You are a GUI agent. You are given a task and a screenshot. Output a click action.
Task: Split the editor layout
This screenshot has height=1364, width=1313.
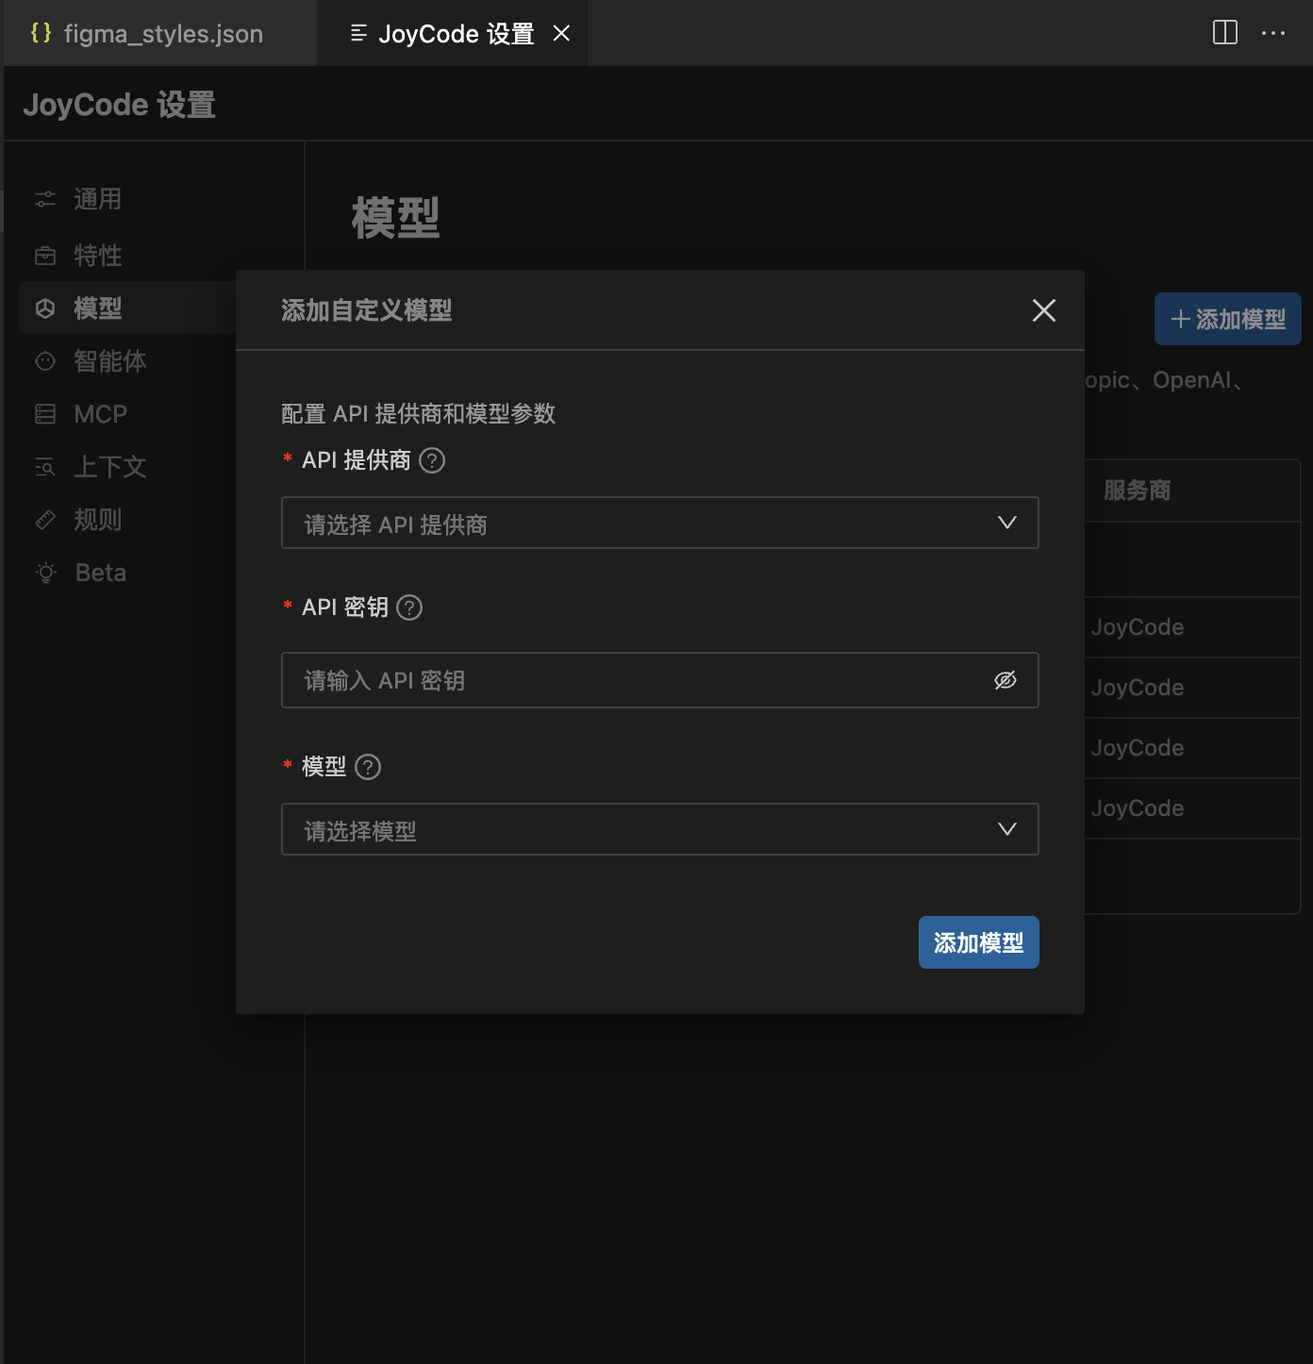pyautogui.click(x=1224, y=33)
